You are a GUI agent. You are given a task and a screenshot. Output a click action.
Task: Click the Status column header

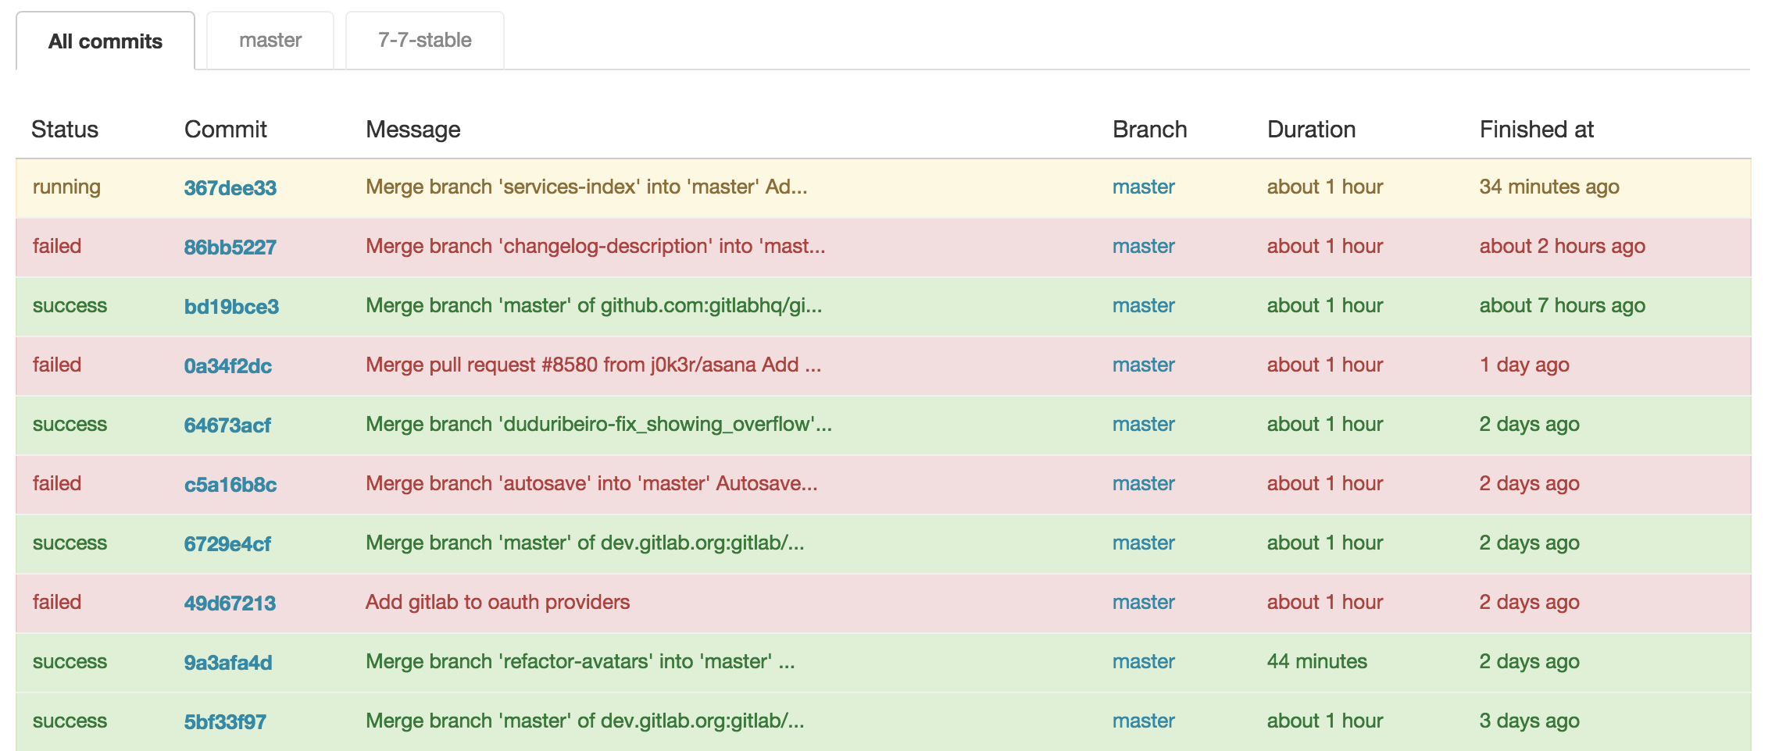click(65, 129)
